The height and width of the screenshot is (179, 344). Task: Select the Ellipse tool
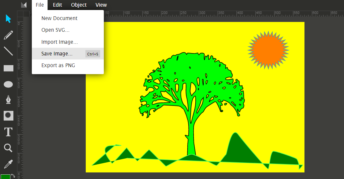[8, 84]
